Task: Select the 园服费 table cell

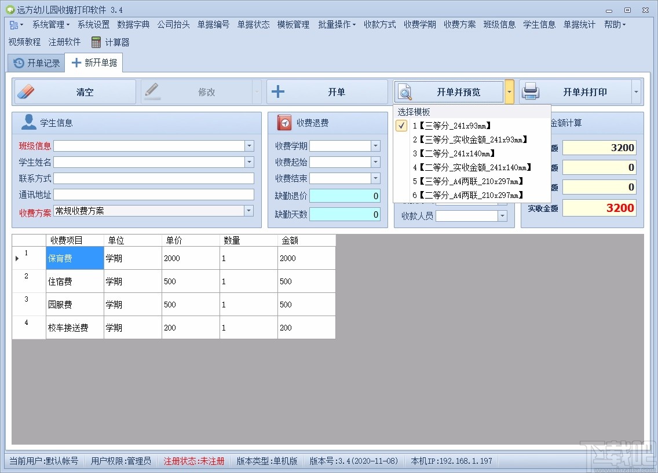Action: pos(75,304)
